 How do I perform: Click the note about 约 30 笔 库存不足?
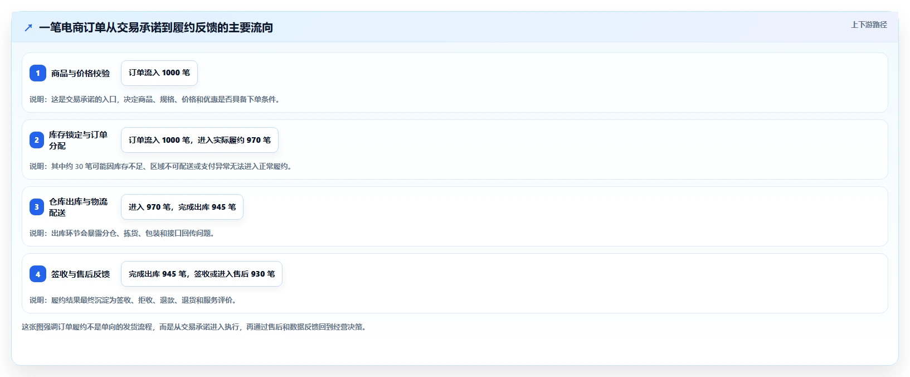(162, 166)
